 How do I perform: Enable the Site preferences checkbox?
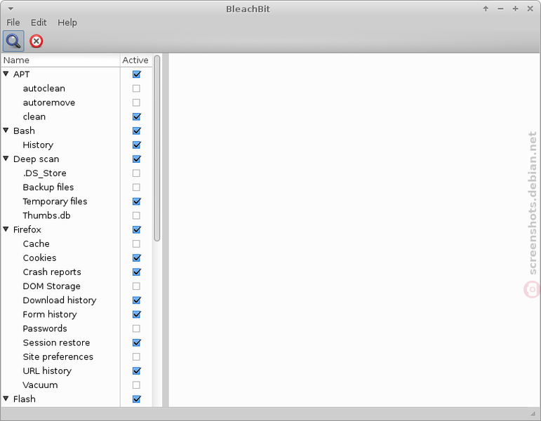(136, 357)
